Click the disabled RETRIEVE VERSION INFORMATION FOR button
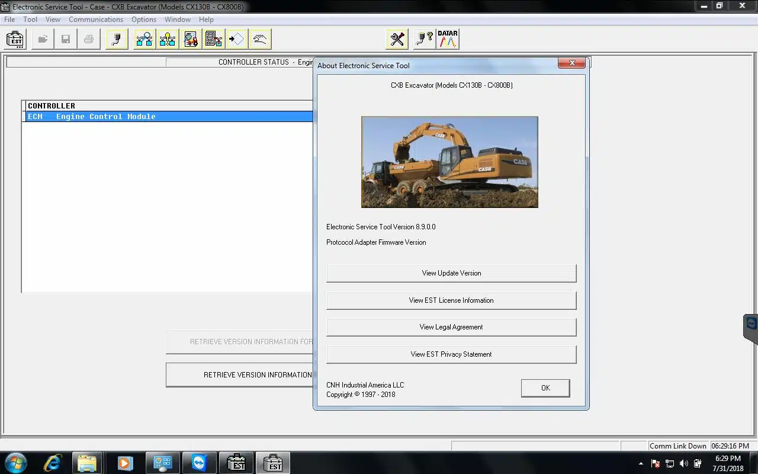758x474 pixels. 240,342
